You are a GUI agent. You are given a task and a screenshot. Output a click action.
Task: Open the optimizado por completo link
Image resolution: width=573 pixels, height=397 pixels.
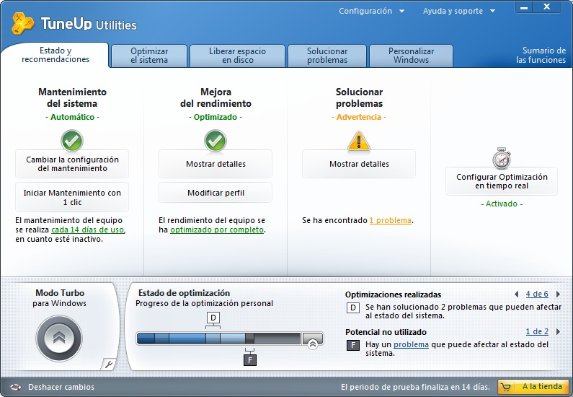point(217,230)
